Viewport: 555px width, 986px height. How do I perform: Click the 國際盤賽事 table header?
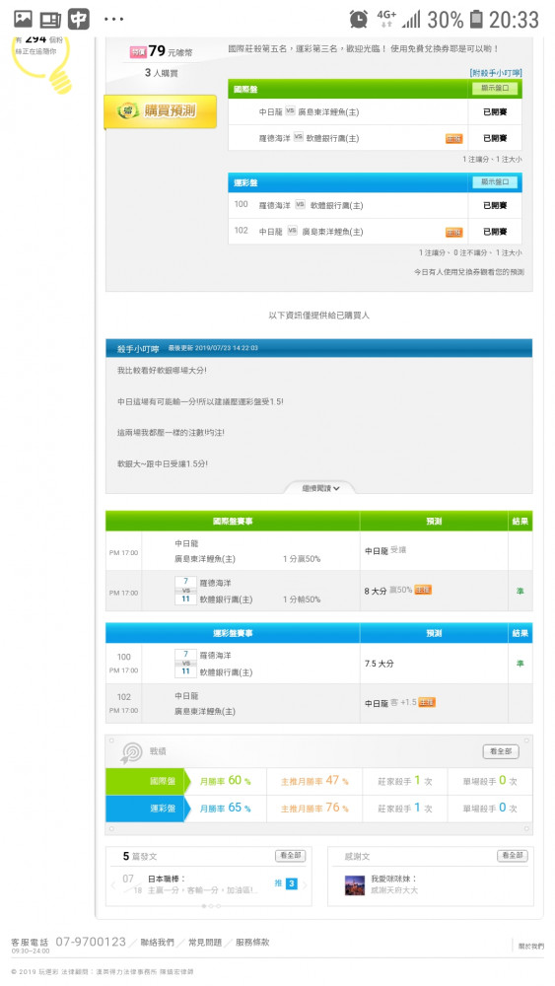[x=233, y=522]
